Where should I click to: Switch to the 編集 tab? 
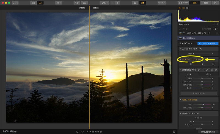tap(195, 3)
